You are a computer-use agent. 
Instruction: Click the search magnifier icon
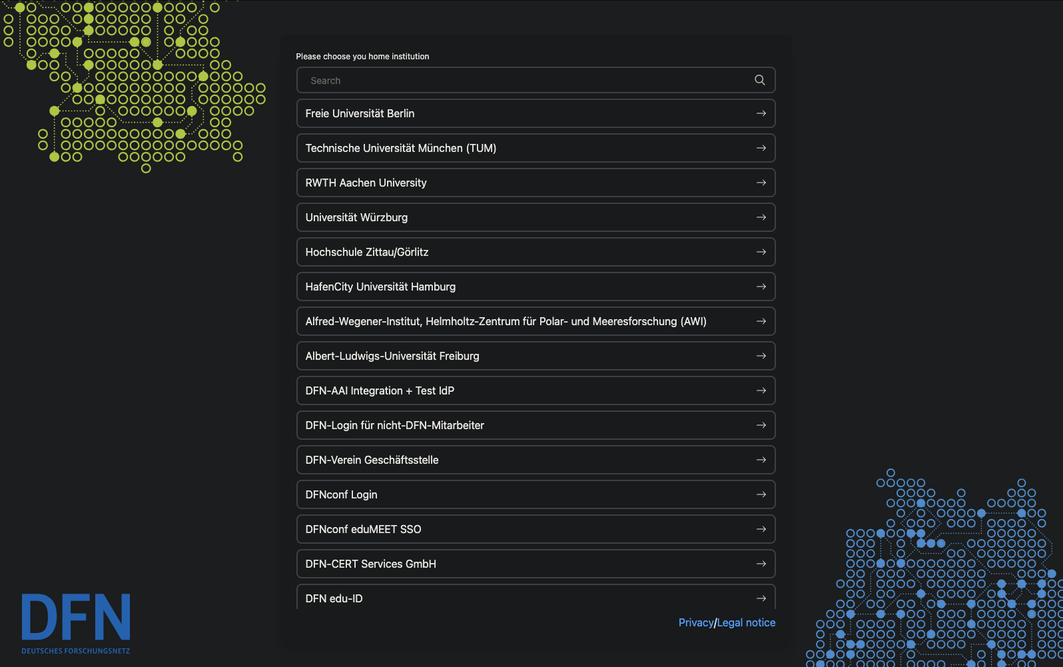tap(759, 80)
